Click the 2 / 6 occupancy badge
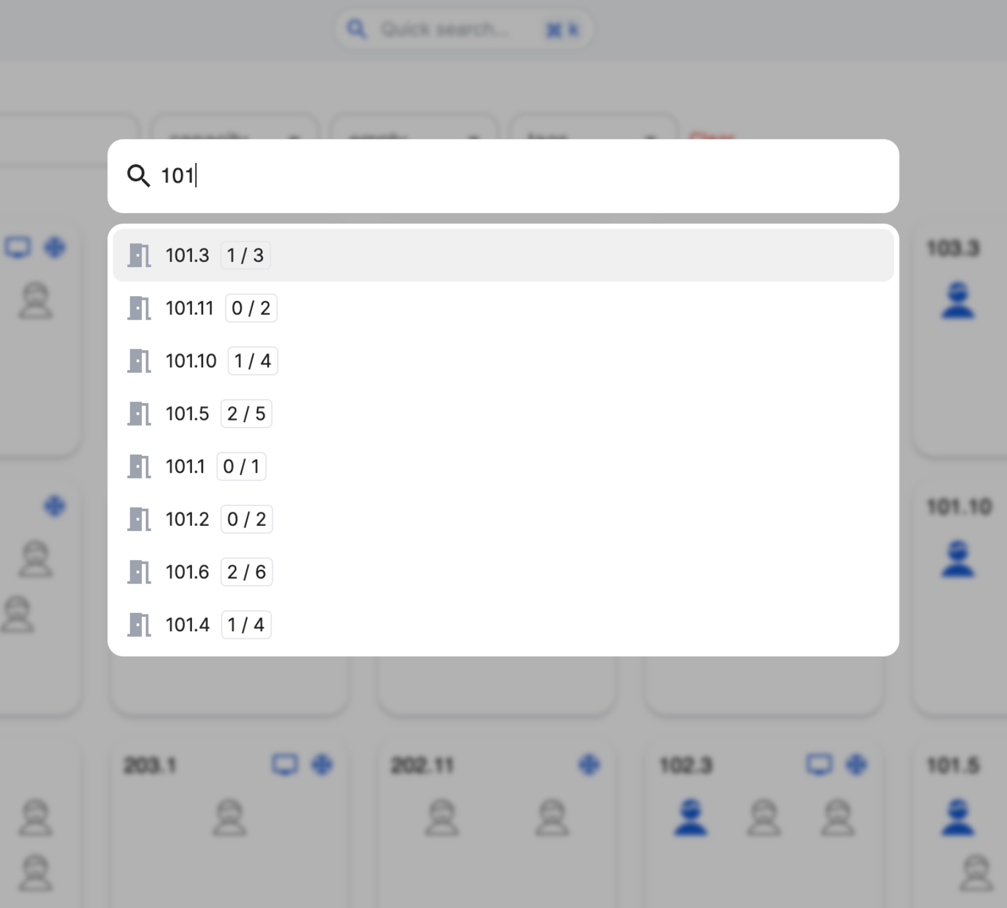 tap(246, 572)
